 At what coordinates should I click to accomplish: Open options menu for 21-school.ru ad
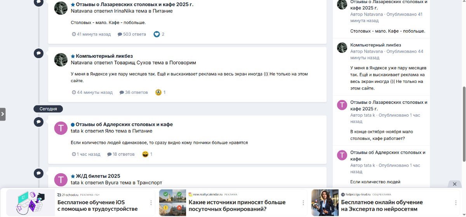[151, 203]
